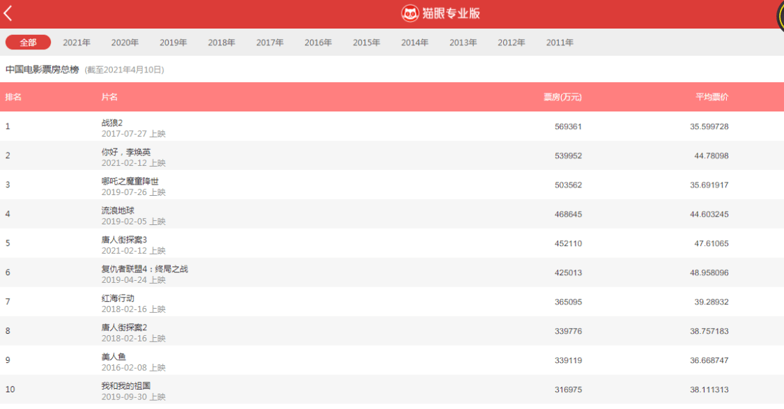Image resolution: width=784 pixels, height=409 pixels.
Task: Click release date 2017-07-27 上映
Action: click(x=134, y=134)
